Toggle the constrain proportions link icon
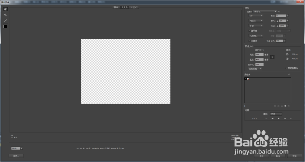The image size is (305, 162). (x=272, y=57)
